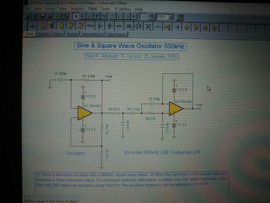Switch to the Meters component tab

pyautogui.click(x=58, y=34)
